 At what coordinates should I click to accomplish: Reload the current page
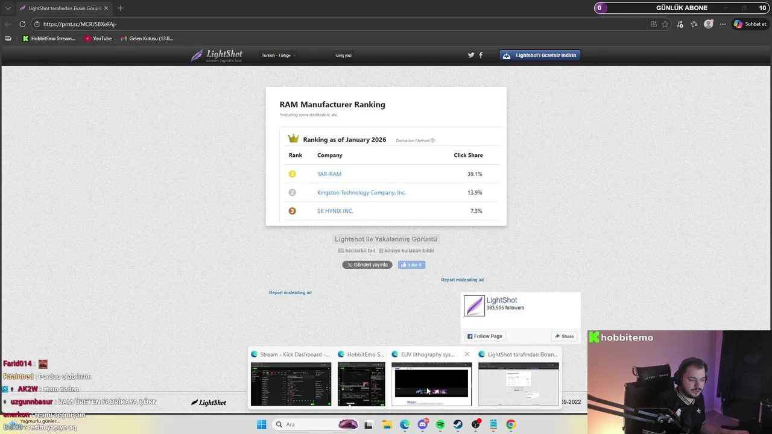[22, 24]
